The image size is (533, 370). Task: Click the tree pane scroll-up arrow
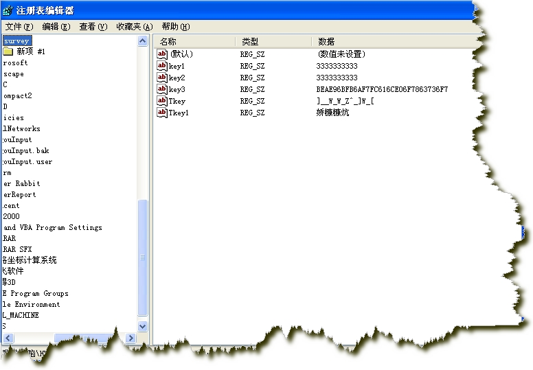(143, 41)
